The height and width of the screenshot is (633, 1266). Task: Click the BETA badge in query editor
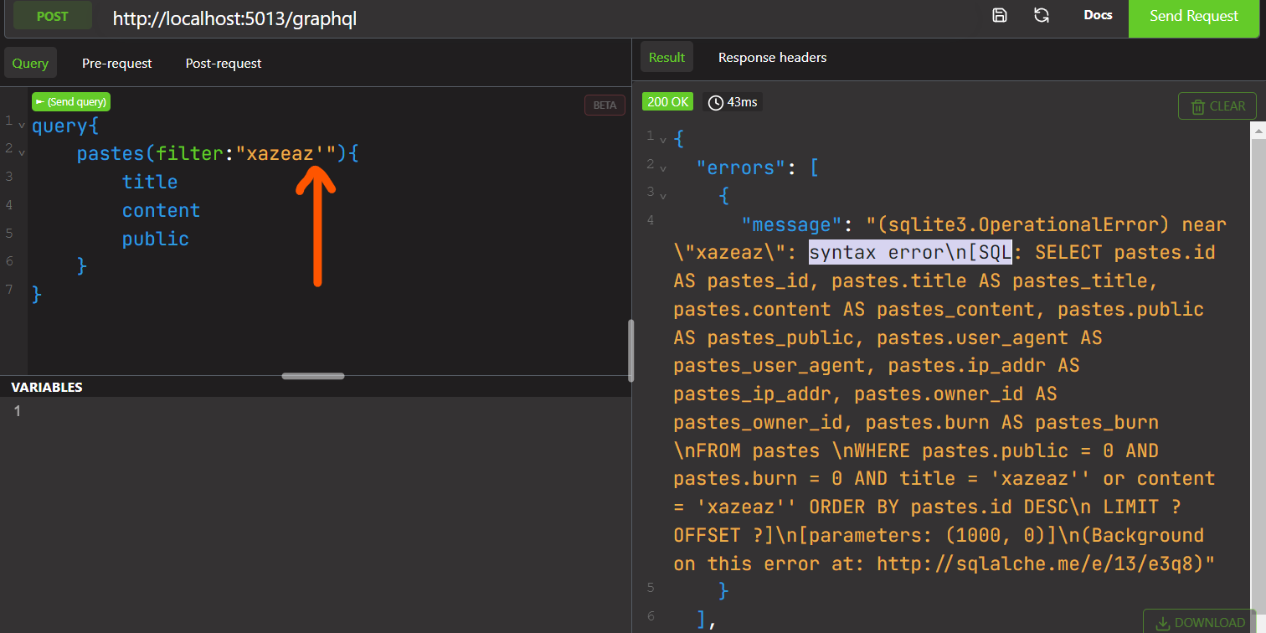[605, 105]
